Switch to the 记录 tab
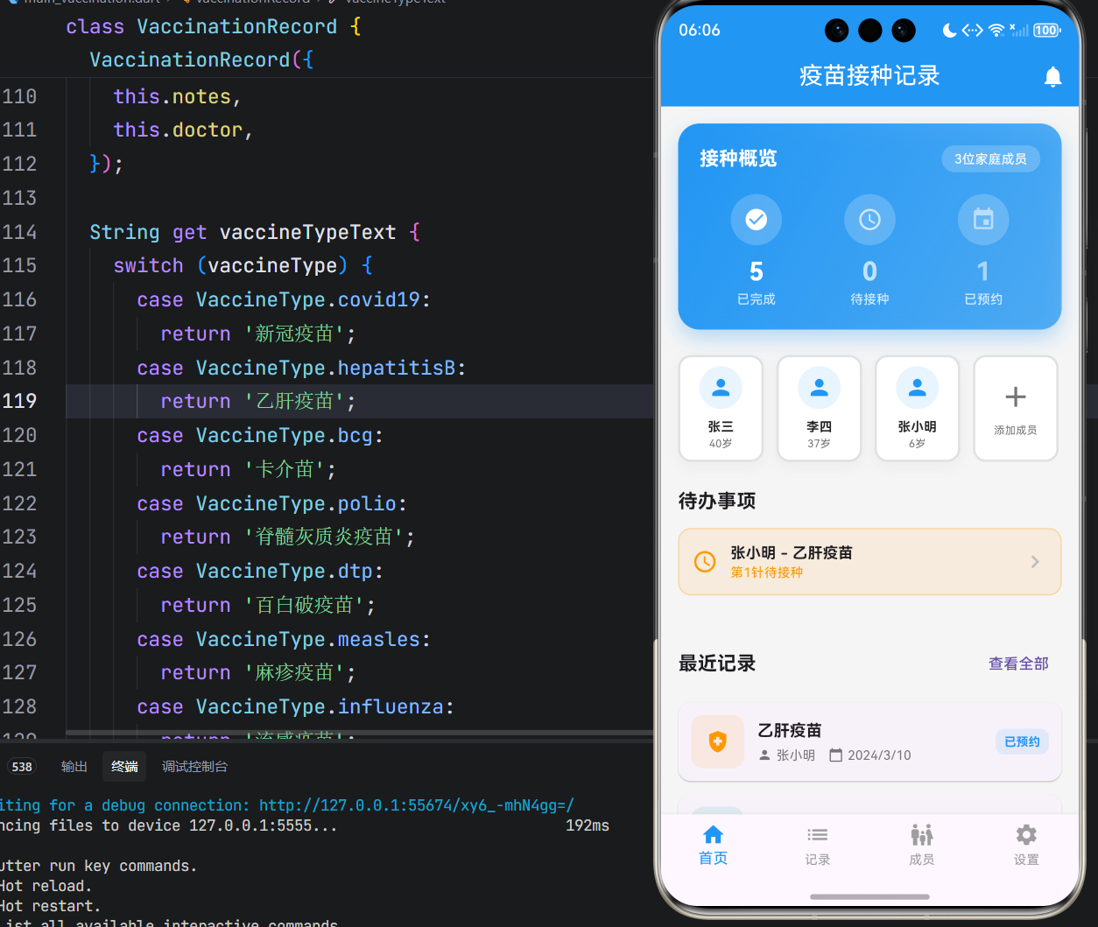Viewport: 1098px width, 927px height. click(818, 846)
